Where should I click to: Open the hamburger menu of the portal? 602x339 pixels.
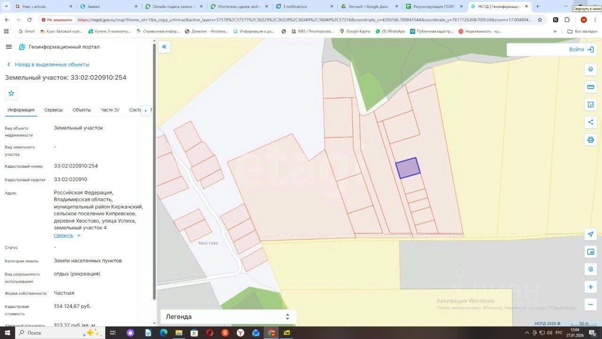coord(8,47)
